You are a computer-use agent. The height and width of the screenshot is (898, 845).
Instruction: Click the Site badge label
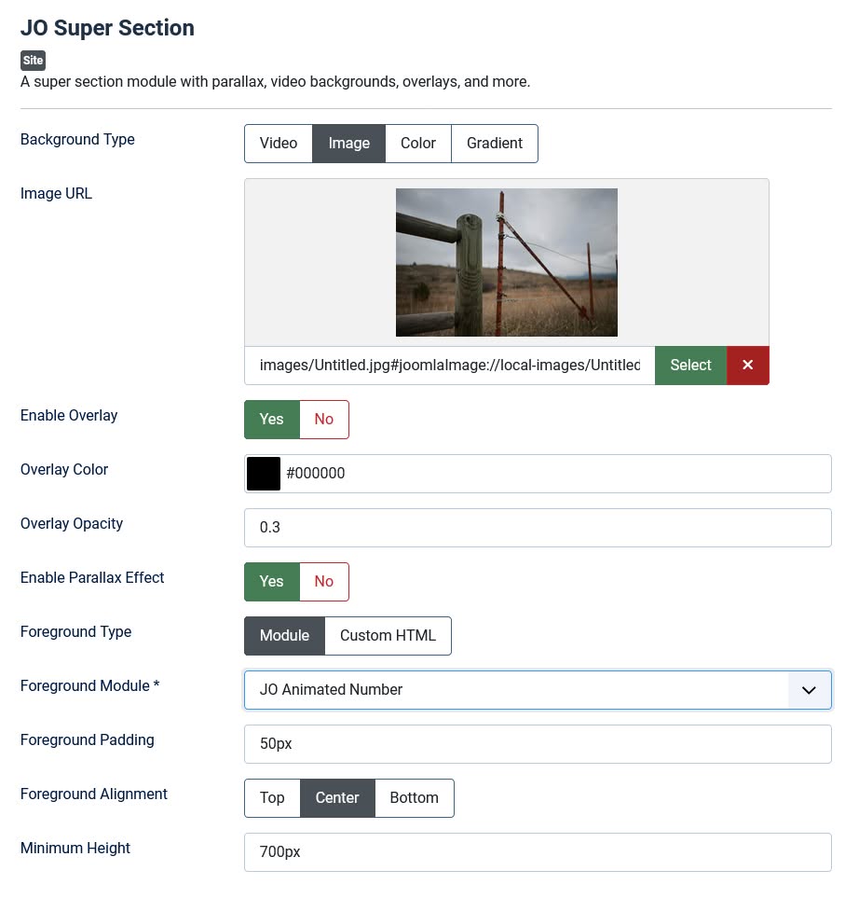(x=33, y=60)
